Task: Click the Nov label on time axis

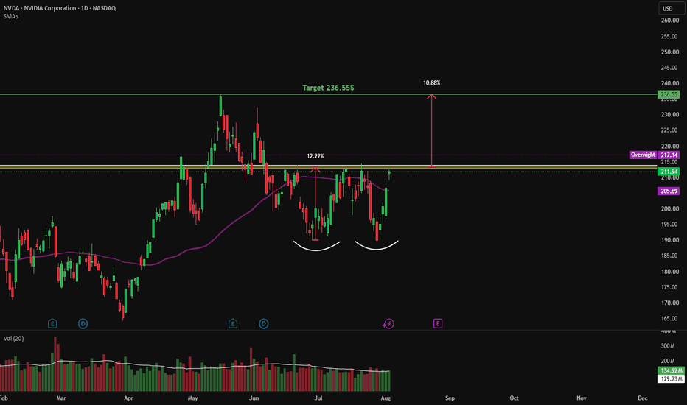Action: pyautogui.click(x=582, y=398)
